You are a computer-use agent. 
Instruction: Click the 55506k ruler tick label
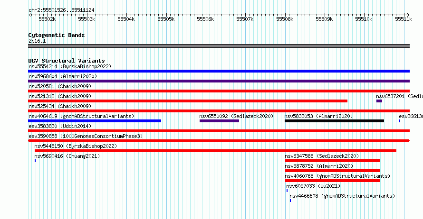205,19
